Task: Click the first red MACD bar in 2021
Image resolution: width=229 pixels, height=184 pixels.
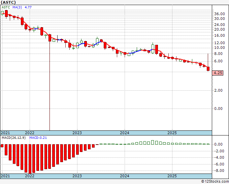Action: 2,146
